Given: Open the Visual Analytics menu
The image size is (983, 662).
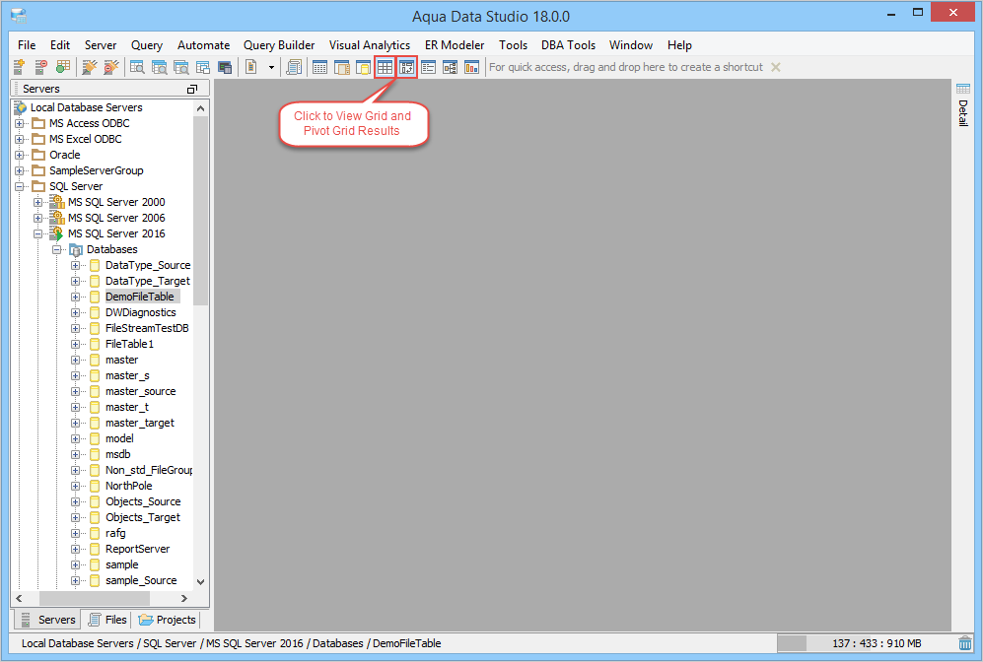Looking at the screenshot, I should (x=370, y=45).
